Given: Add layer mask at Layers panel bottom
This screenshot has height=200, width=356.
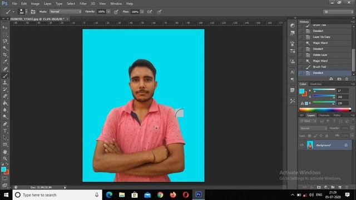Looking at the screenshot, I should coord(319,187).
